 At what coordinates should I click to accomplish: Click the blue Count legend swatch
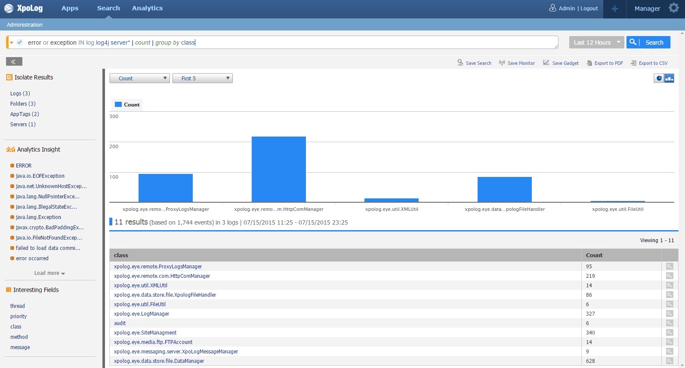click(118, 104)
